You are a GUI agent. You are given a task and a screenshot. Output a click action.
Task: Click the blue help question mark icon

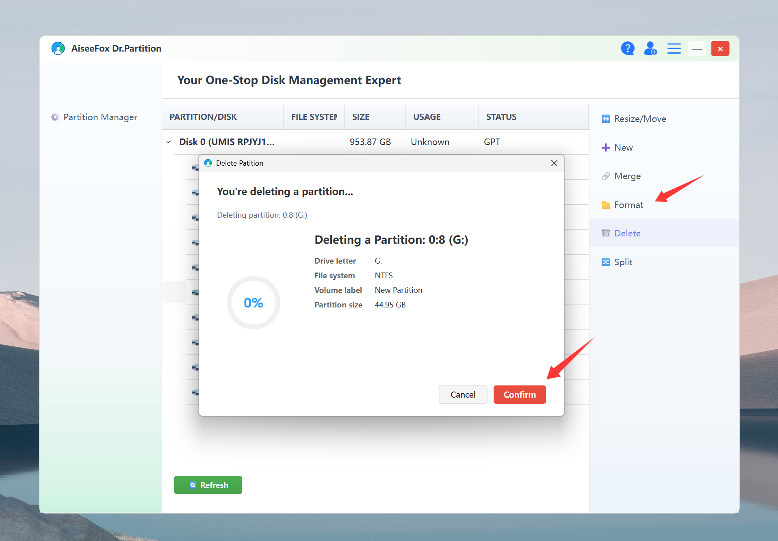tap(628, 49)
